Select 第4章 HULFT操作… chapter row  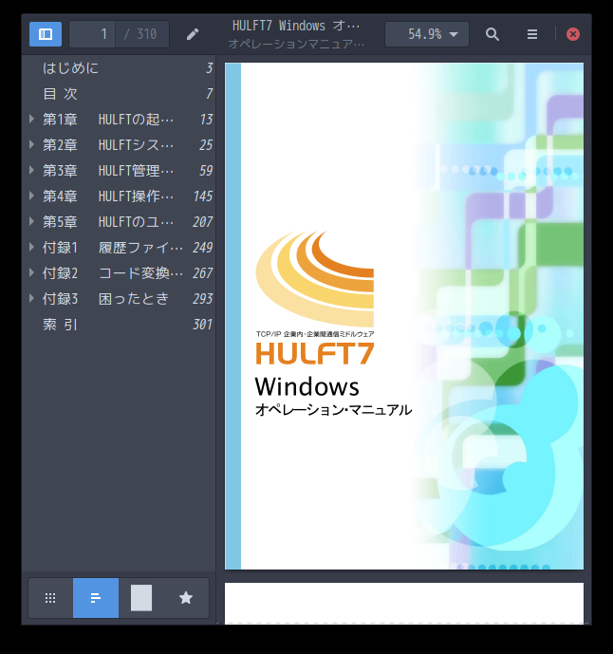point(119,196)
